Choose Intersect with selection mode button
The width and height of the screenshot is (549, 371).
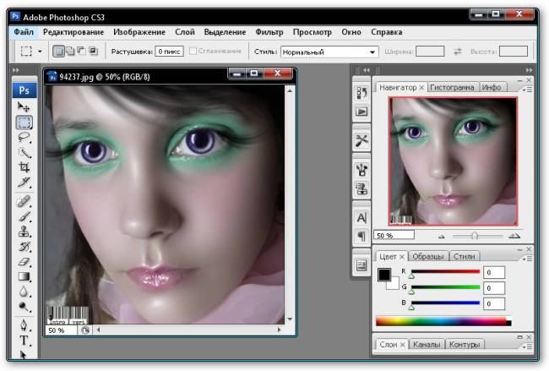pos(94,52)
